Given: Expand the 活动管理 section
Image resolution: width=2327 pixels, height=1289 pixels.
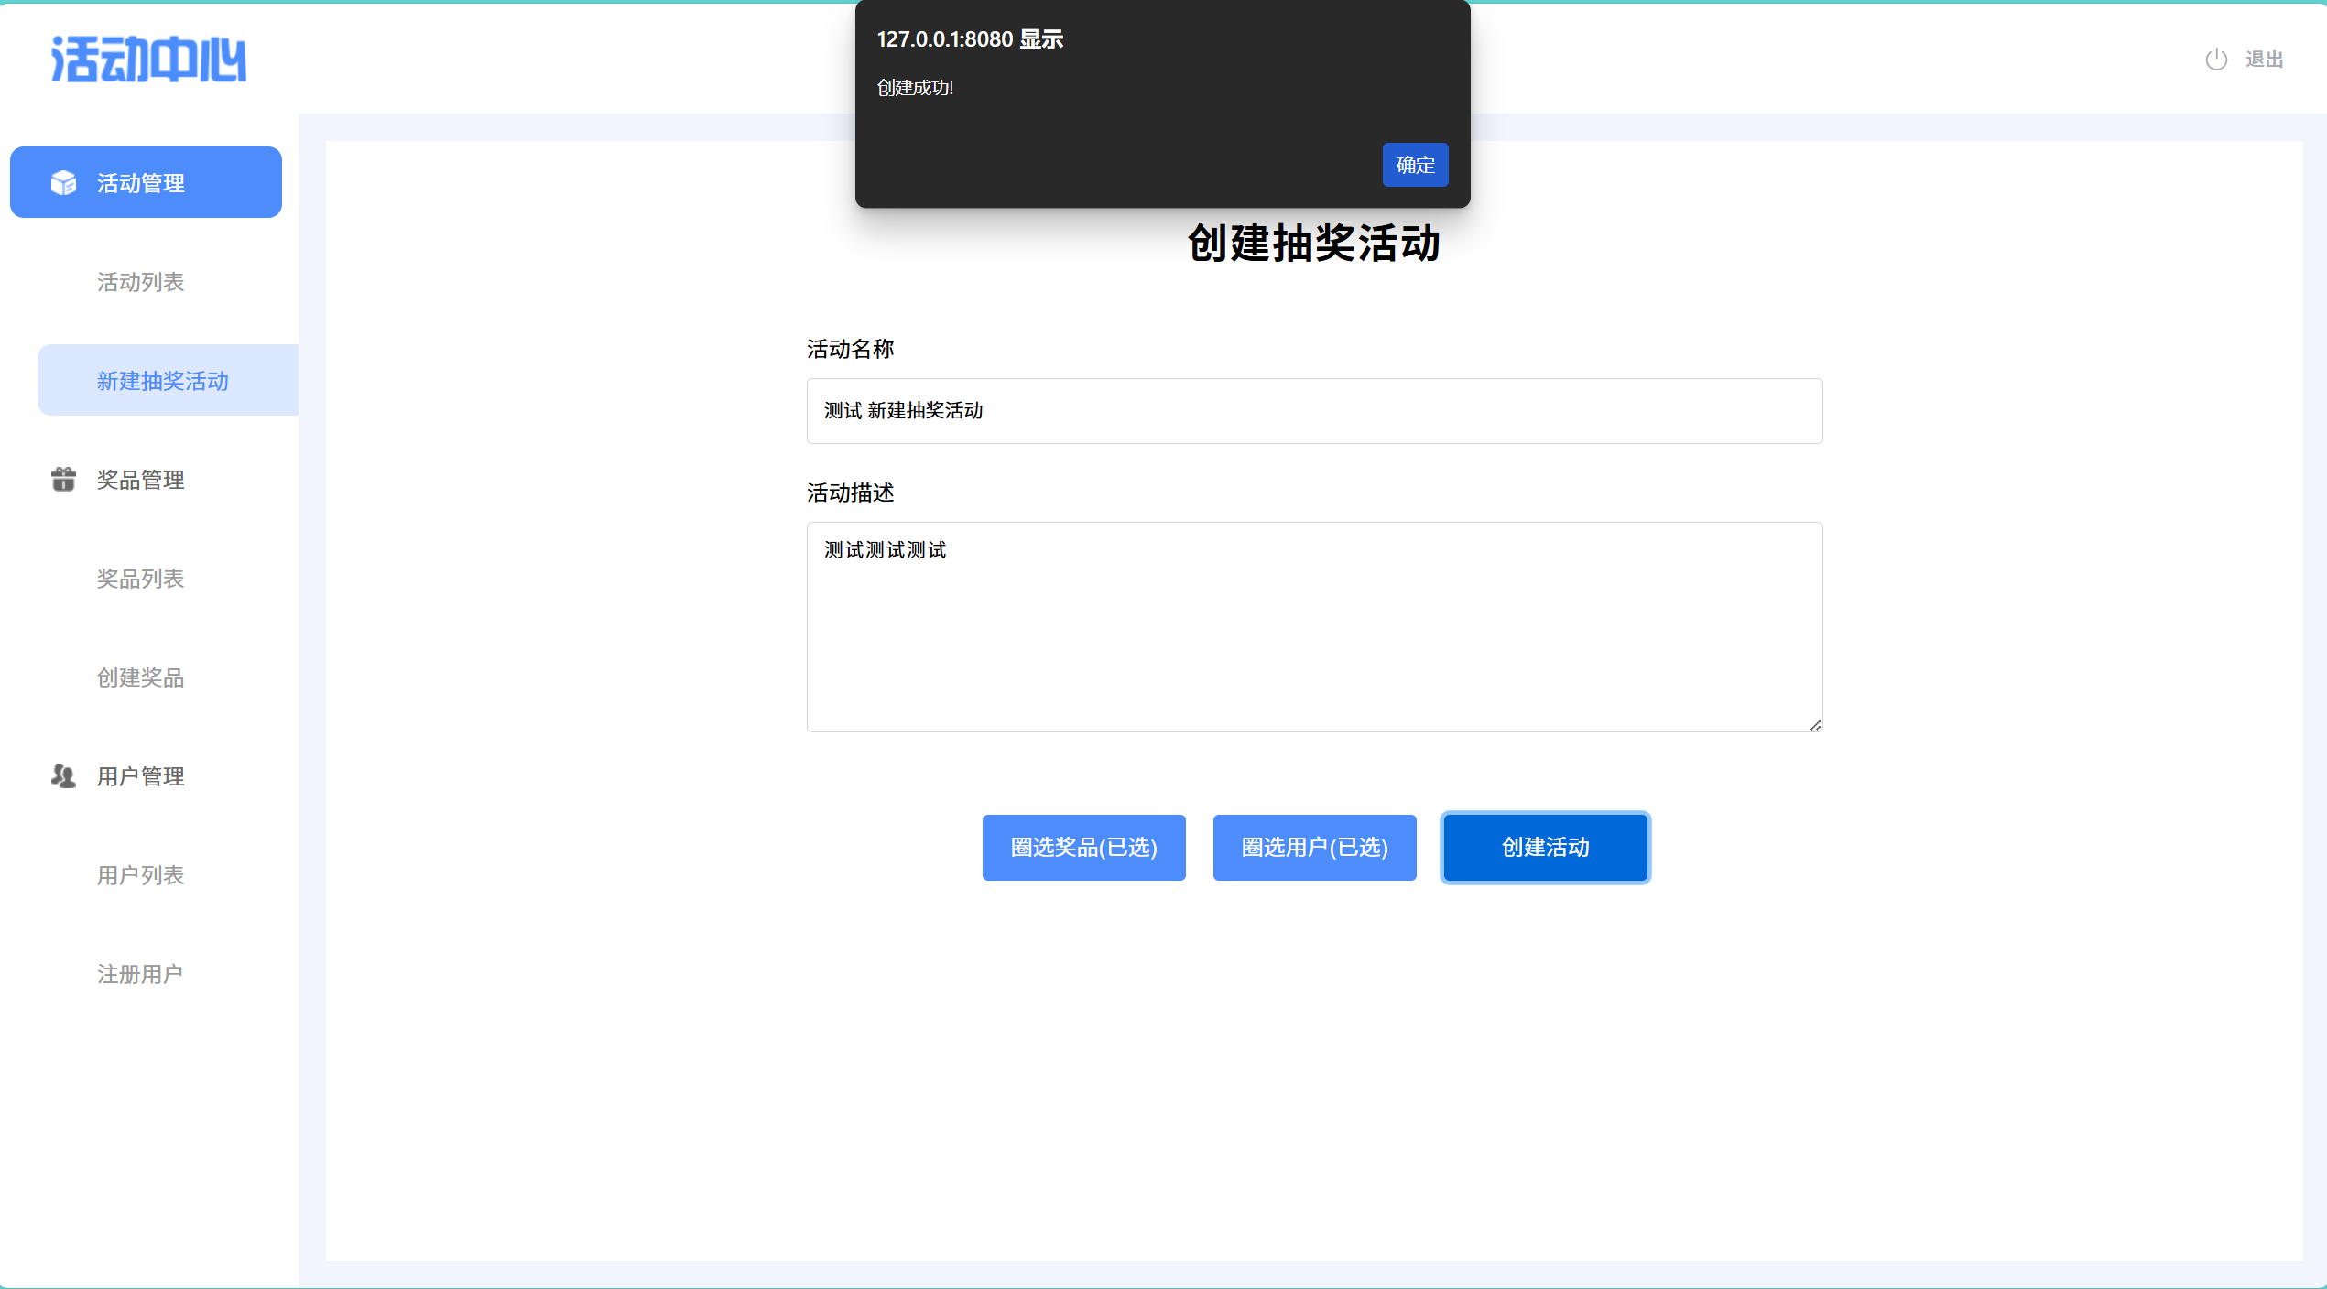Looking at the screenshot, I should [141, 183].
